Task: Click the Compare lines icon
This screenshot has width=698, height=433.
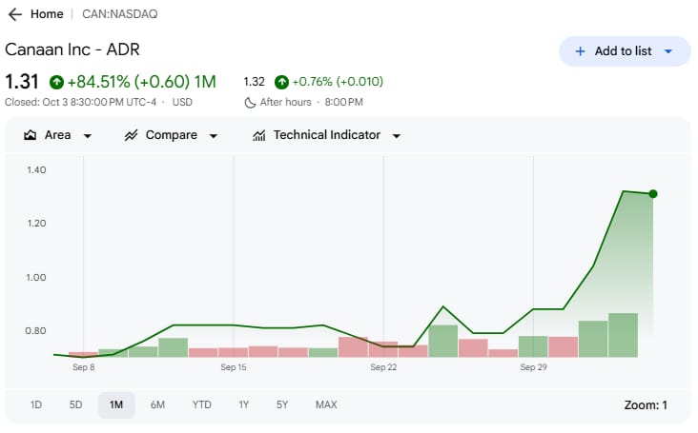Action: point(132,135)
